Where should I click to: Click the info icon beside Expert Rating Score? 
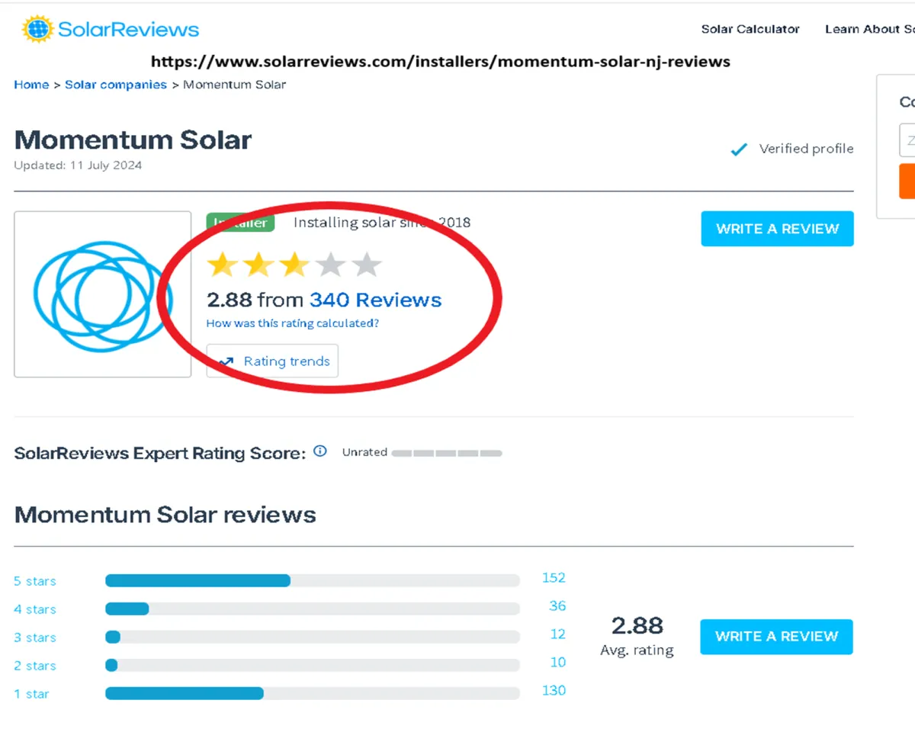click(320, 451)
